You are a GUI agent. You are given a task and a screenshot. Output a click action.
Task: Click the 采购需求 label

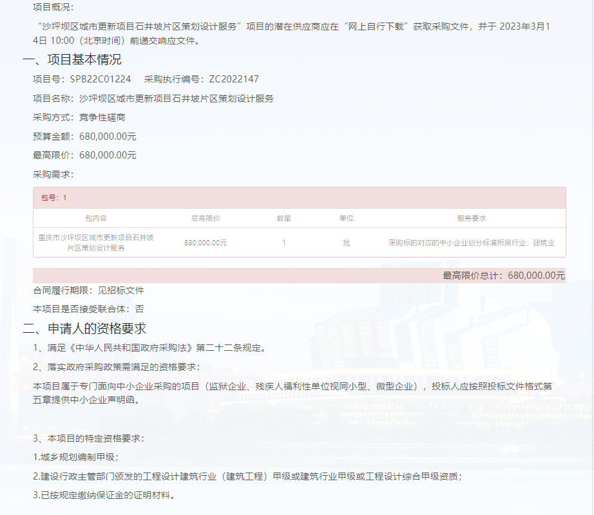click(53, 174)
